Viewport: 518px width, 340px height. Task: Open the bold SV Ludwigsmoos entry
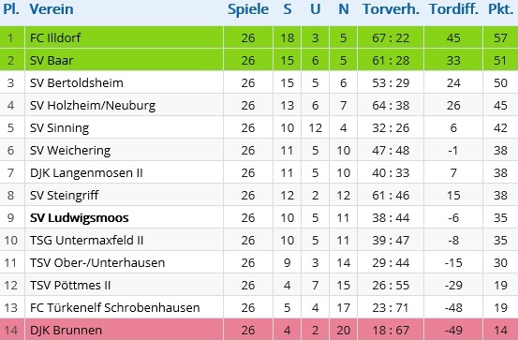(x=80, y=217)
